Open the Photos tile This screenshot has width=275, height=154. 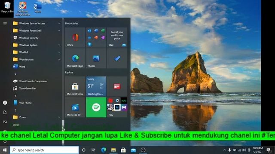(96, 58)
